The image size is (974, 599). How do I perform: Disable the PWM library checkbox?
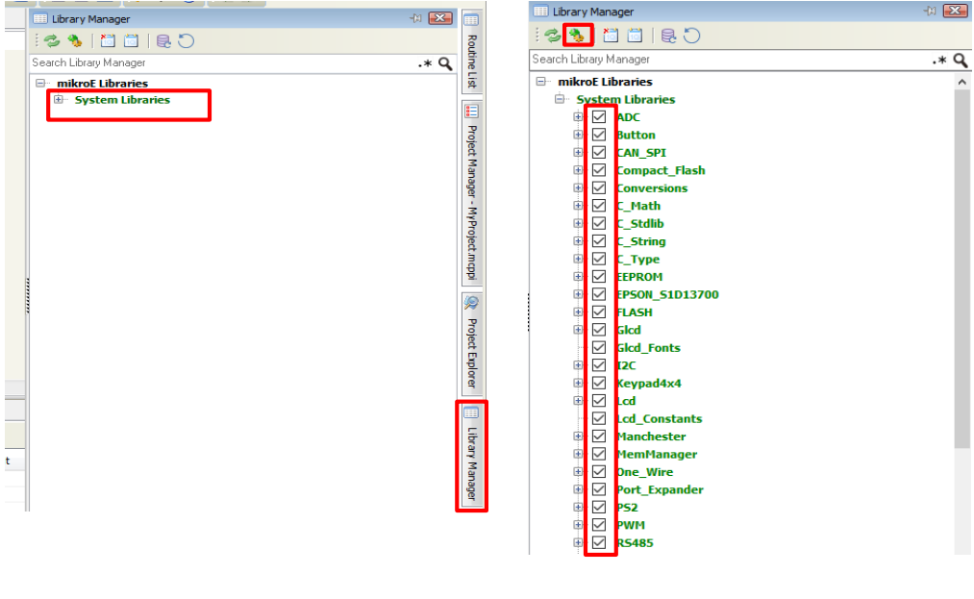click(x=599, y=525)
